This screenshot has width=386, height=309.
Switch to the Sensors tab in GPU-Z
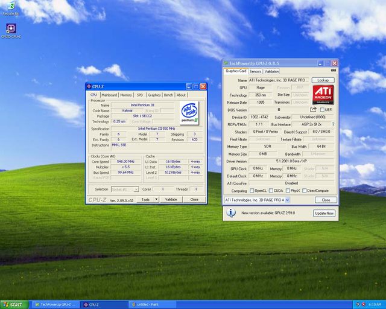click(255, 71)
